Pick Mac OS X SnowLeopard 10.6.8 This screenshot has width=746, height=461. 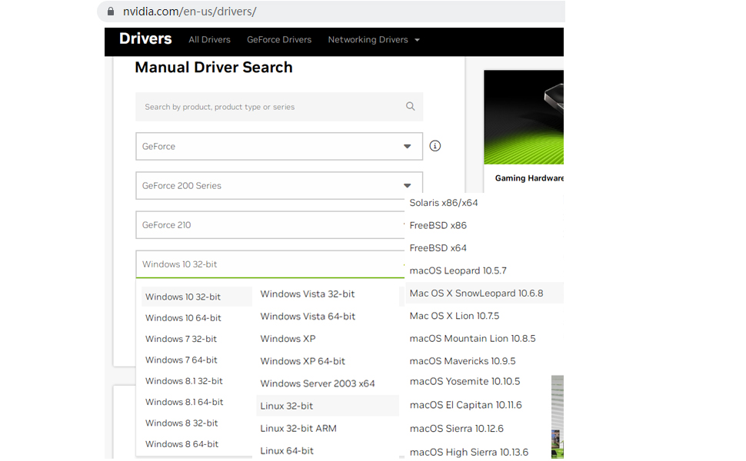(x=476, y=294)
